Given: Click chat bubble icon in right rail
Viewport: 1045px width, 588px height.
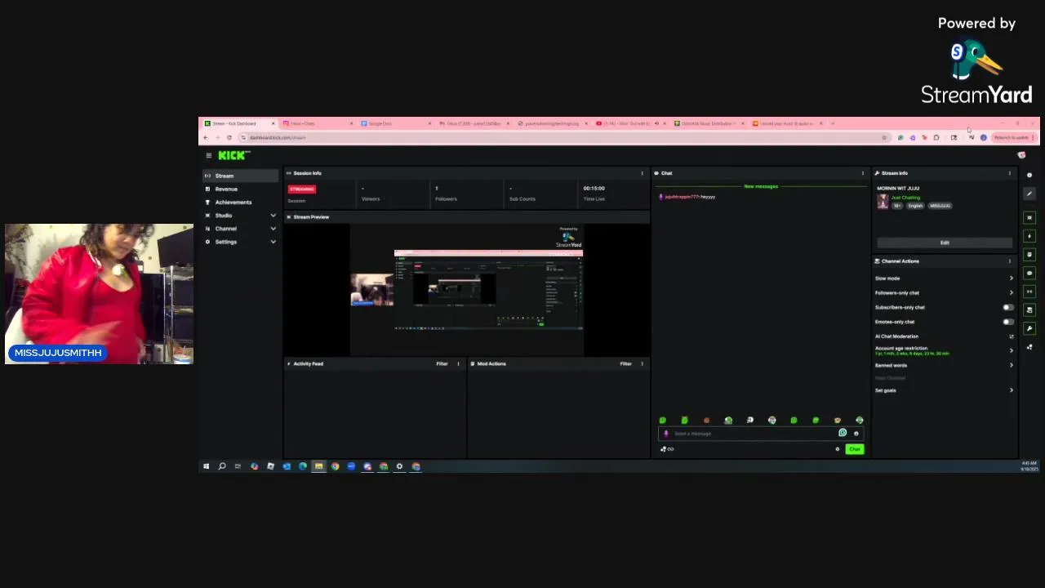Looking at the screenshot, I should 1029,273.
